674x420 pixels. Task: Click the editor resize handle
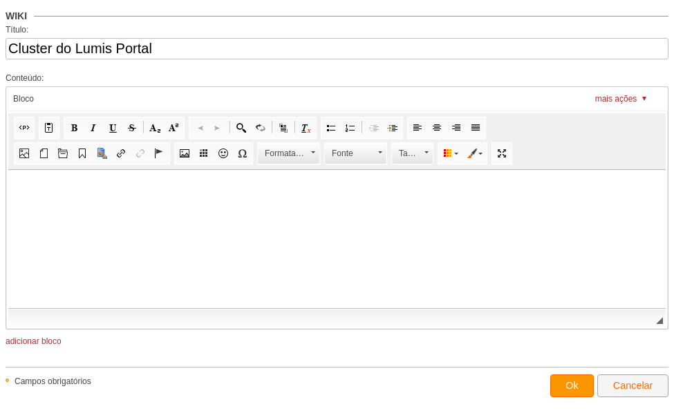coord(659,321)
